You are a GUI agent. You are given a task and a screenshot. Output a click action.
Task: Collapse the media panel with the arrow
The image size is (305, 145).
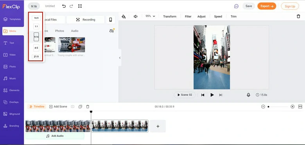(x=120, y=58)
